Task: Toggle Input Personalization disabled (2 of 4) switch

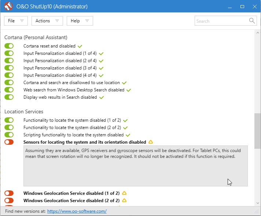Action: (9, 61)
